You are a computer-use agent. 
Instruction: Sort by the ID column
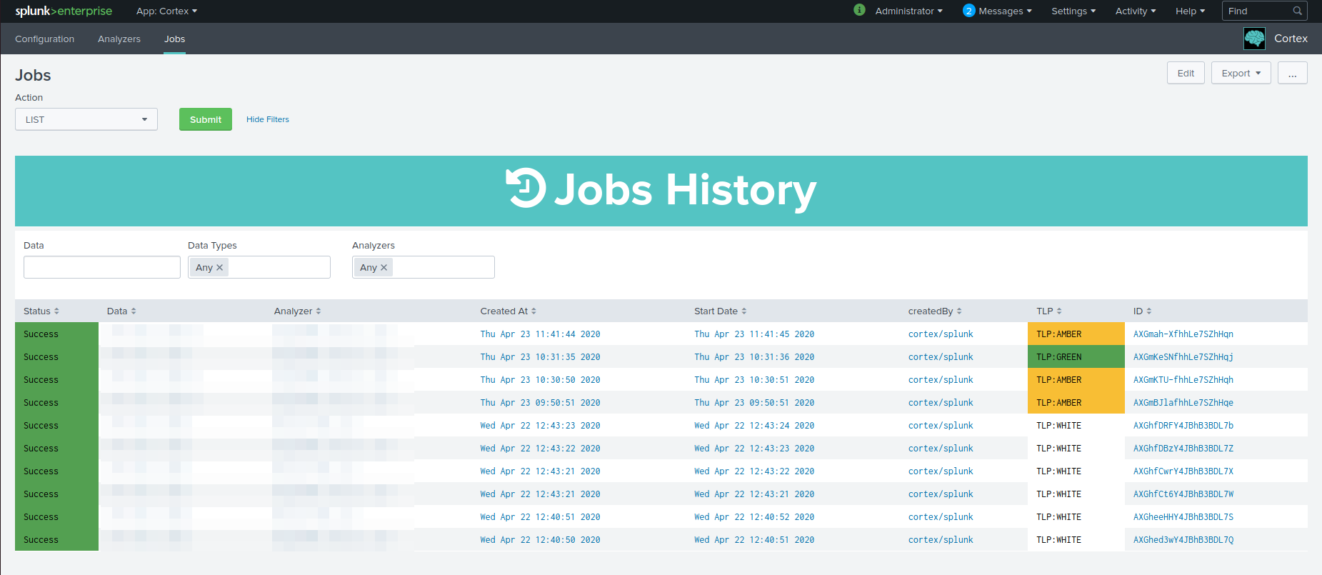[1142, 311]
